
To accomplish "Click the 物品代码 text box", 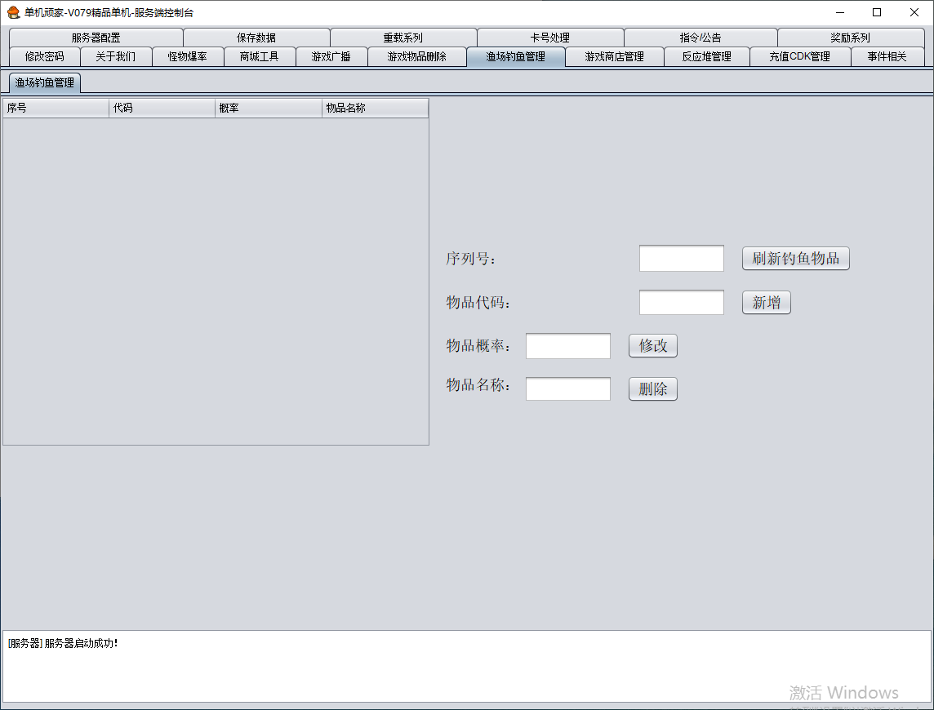I will coord(681,303).
